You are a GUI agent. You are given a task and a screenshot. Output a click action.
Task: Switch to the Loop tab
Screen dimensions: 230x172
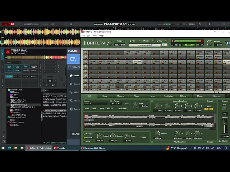click(152, 96)
